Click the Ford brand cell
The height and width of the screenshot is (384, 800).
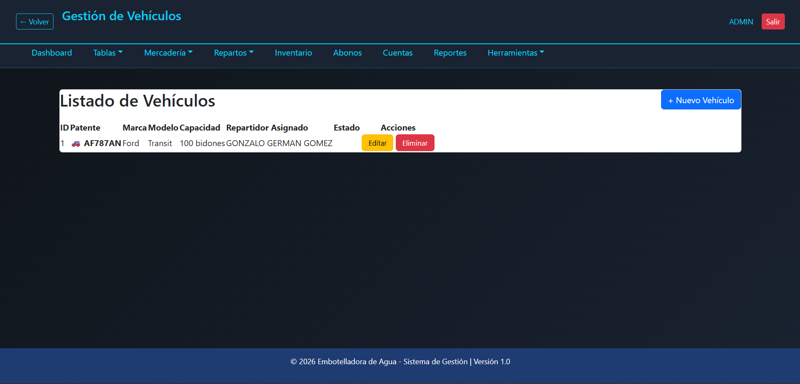pos(131,143)
